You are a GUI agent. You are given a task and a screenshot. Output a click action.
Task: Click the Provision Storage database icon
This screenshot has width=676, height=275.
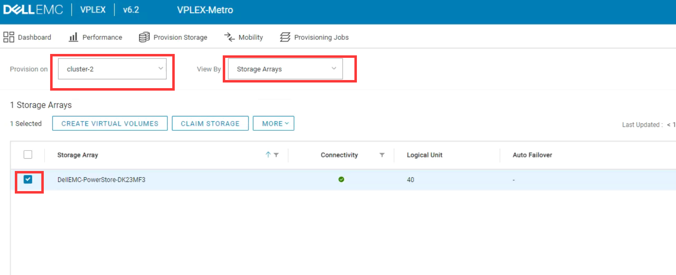tap(144, 37)
